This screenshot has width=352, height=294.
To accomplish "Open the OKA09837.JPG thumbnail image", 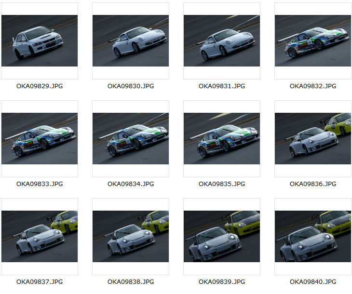I will coord(40,236).
